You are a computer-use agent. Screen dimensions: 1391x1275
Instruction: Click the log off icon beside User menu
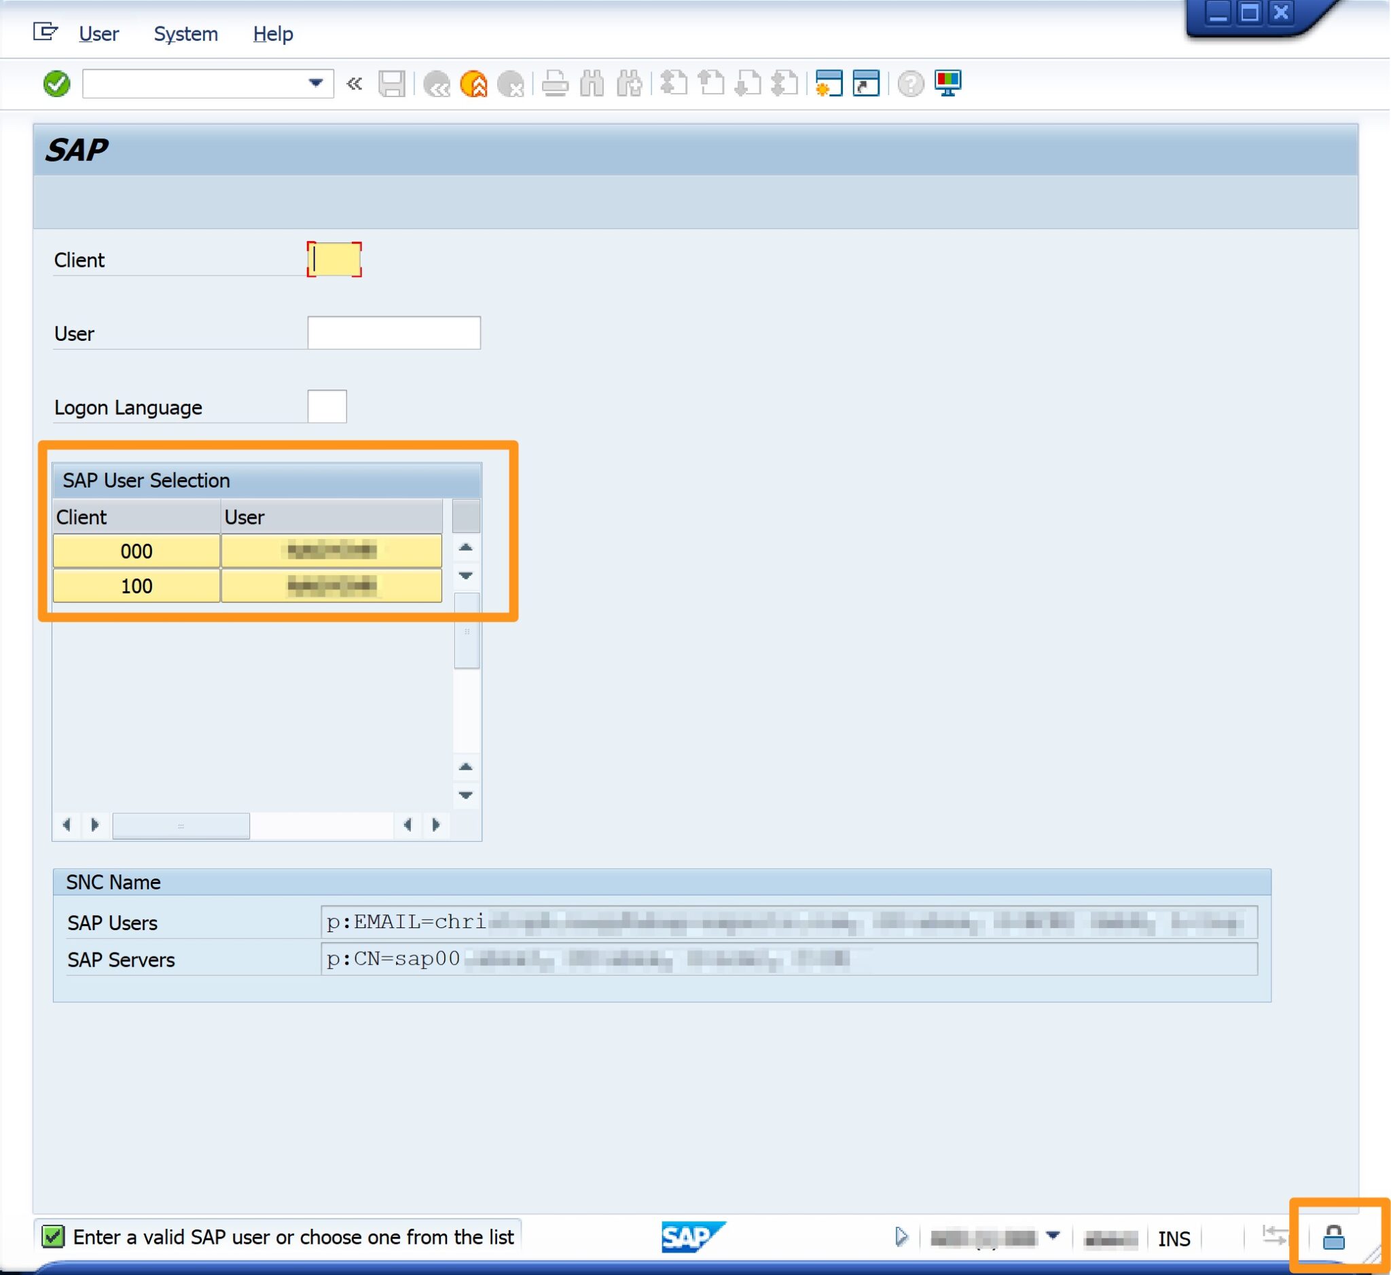click(x=46, y=31)
